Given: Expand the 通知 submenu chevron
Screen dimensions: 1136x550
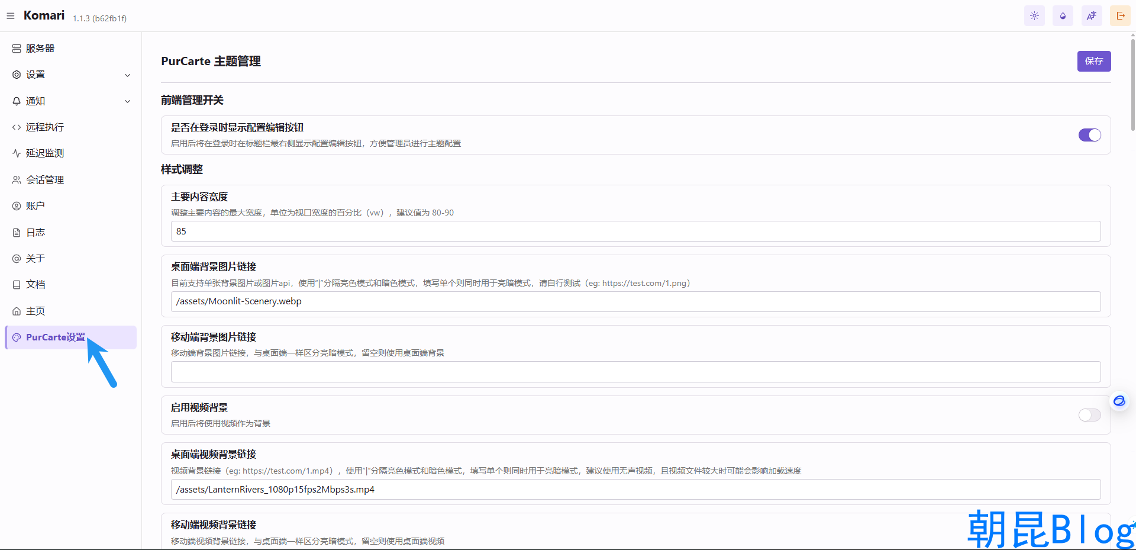Looking at the screenshot, I should [127, 101].
